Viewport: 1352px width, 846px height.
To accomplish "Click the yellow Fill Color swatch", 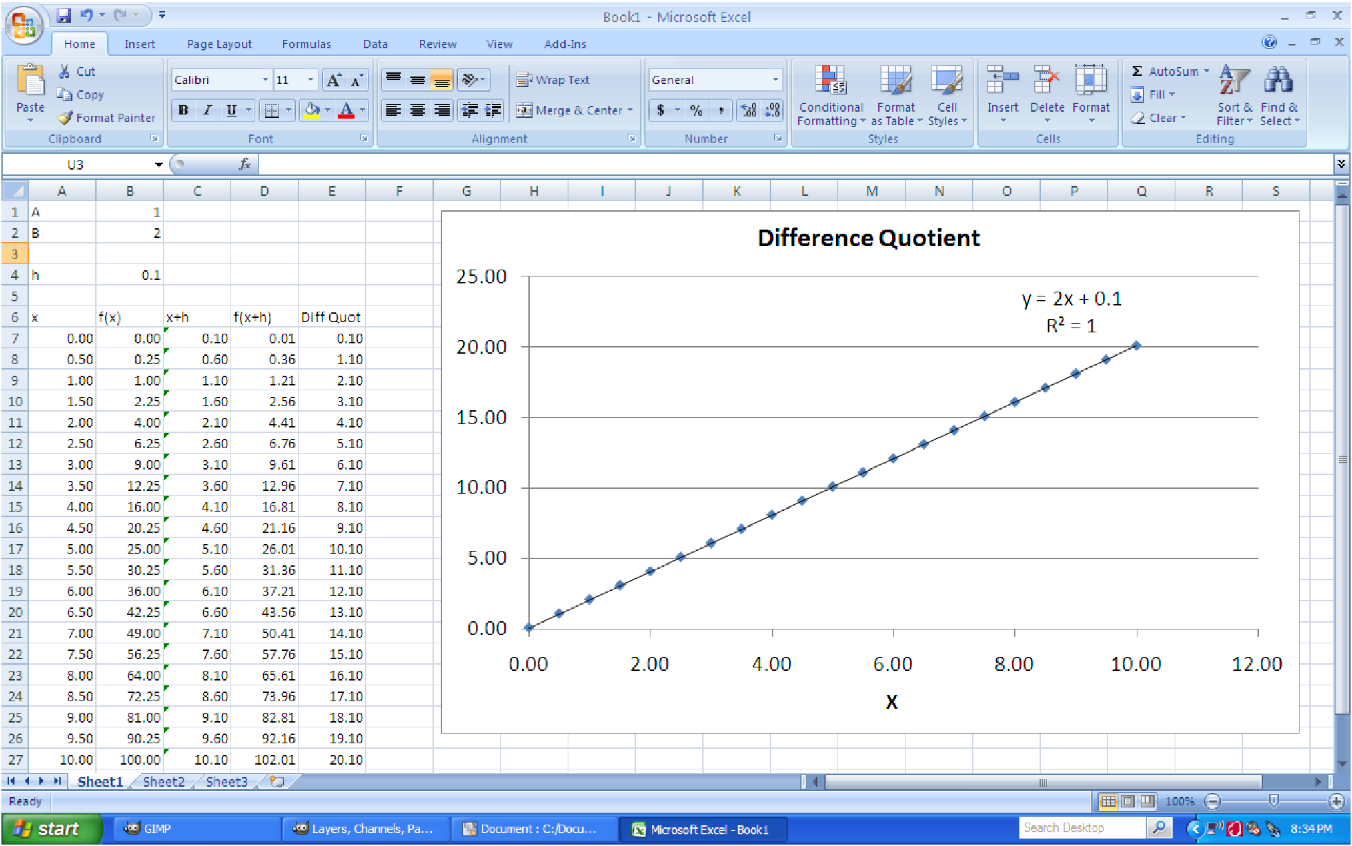I will coord(312,110).
